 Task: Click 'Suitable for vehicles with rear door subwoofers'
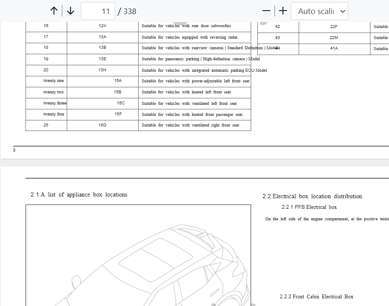186,26
